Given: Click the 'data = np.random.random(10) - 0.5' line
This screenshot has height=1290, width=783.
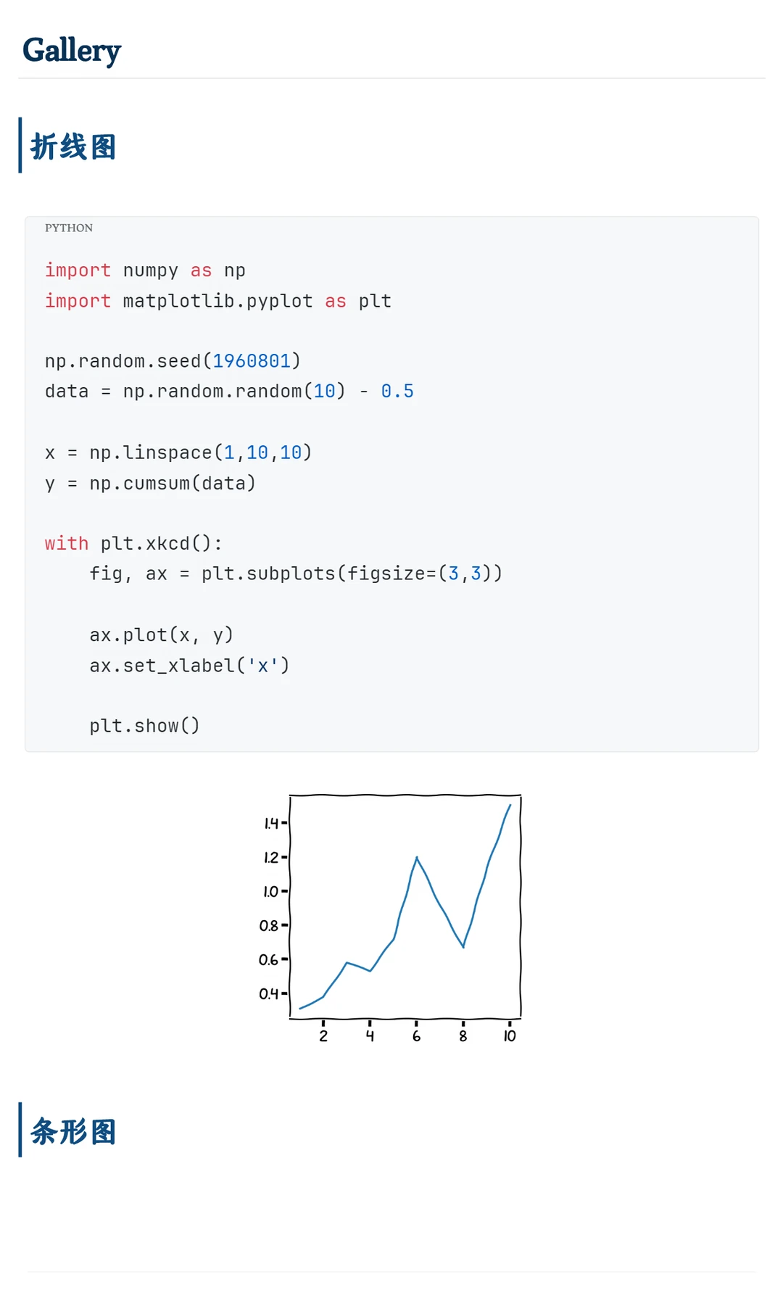Looking at the screenshot, I should (229, 392).
